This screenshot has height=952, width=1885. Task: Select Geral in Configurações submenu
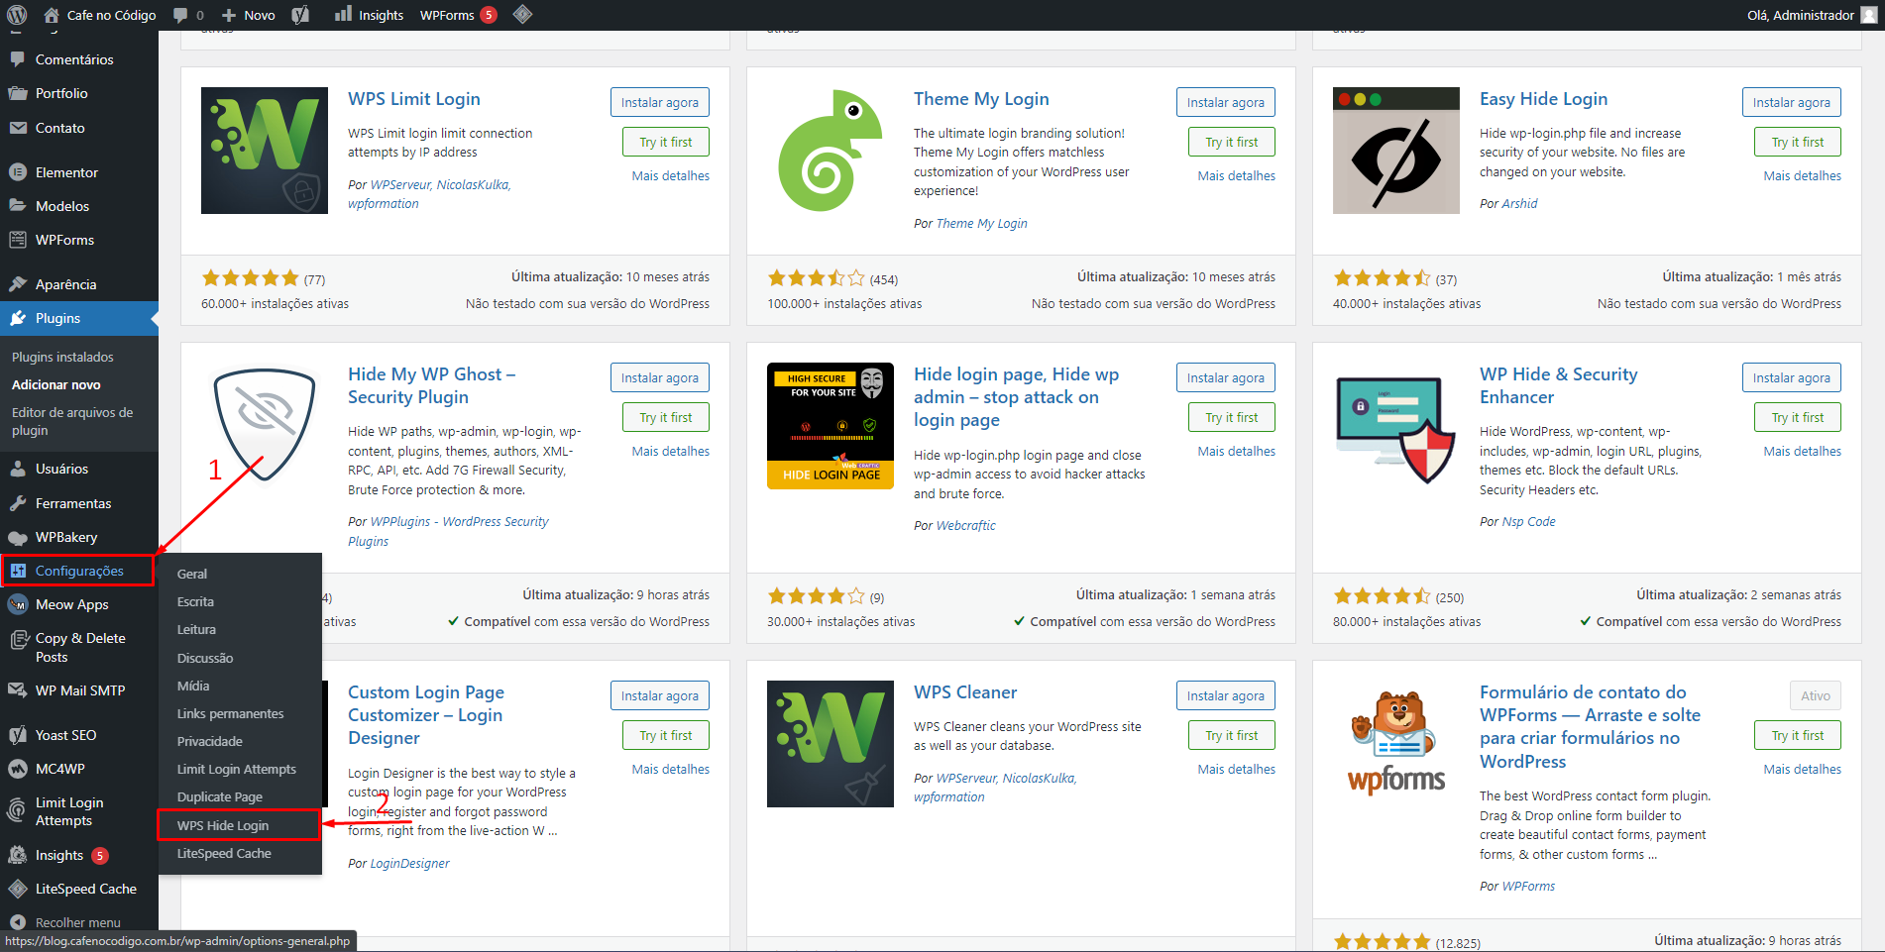192,574
